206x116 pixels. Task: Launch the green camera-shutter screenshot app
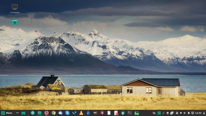pos(33,113)
